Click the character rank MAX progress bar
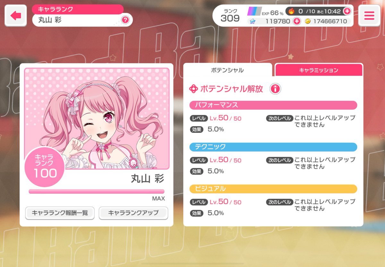This screenshot has height=267, width=385. tap(97, 191)
